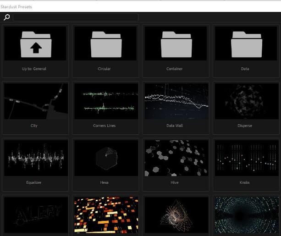The width and height of the screenshot is (281, 236).
Task: Click the 'Data' folder label
Action: point(245,69)
